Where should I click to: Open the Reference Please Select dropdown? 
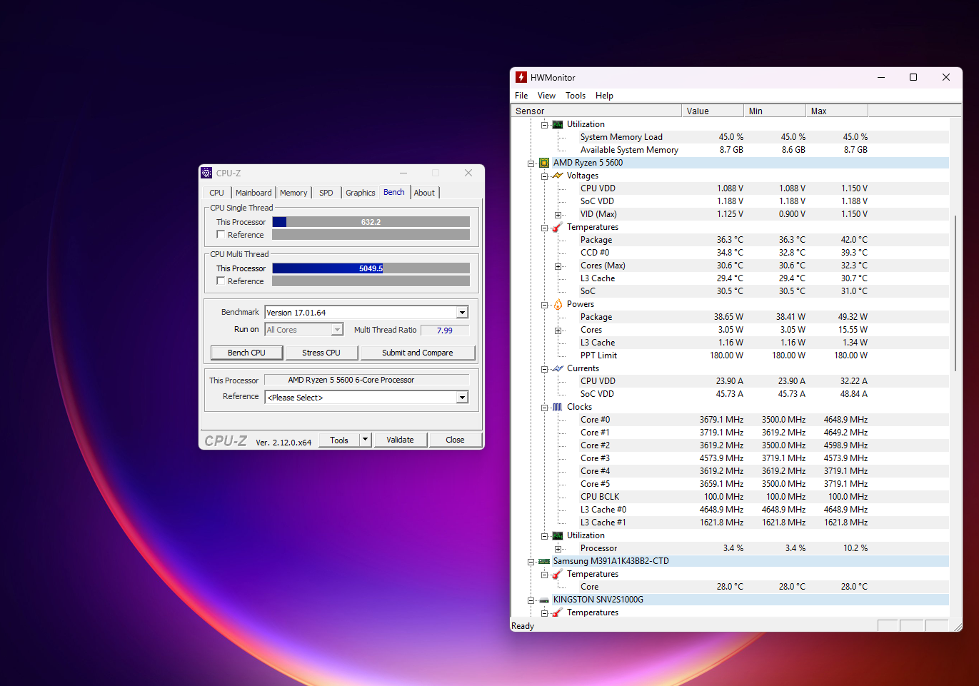click(x=463, y=398)
